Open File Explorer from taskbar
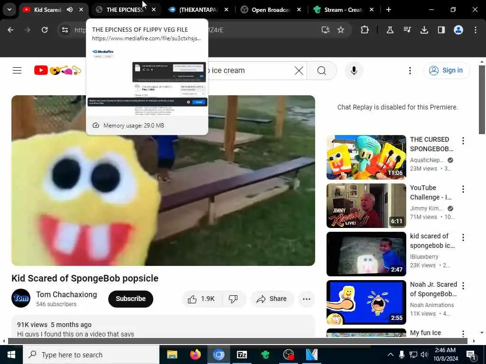The image size is (486, 364). [x=172, y=355]
